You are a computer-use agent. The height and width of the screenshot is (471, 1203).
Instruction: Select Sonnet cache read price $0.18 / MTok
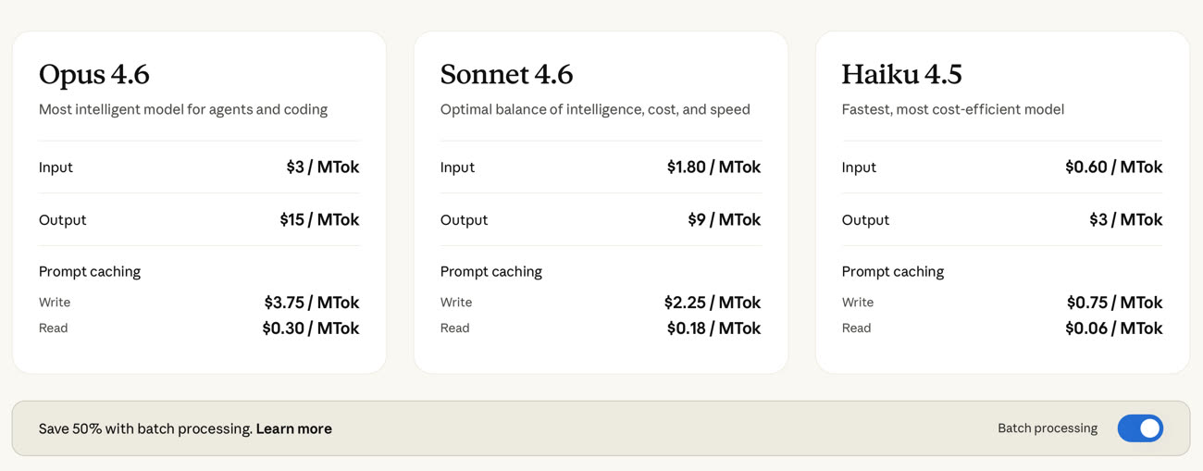(x=713, y=328)
